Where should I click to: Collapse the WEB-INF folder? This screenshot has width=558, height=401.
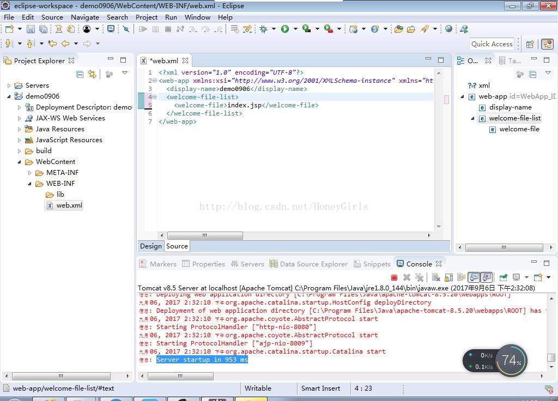click(30, 184)
